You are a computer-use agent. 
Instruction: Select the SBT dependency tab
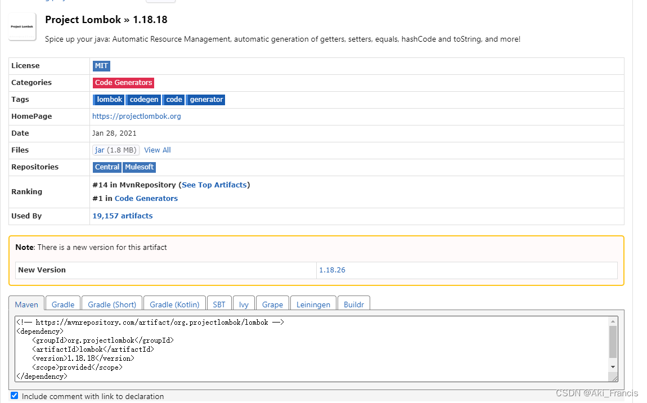pyautogui.click(x=219, y=304)
